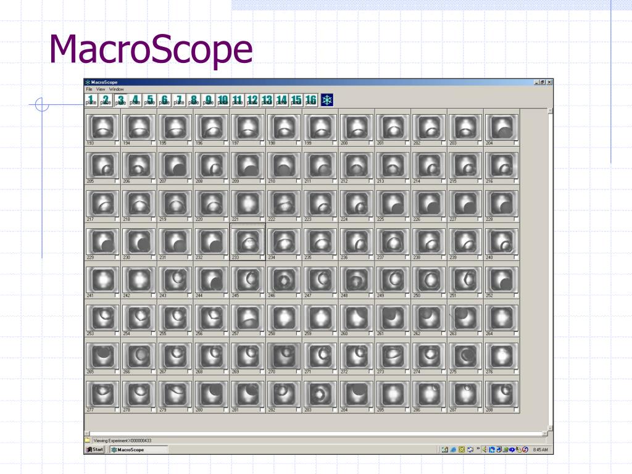Select plate 3 toolbar icon
Screen dimensions: 632x474
tap(120, 100)
